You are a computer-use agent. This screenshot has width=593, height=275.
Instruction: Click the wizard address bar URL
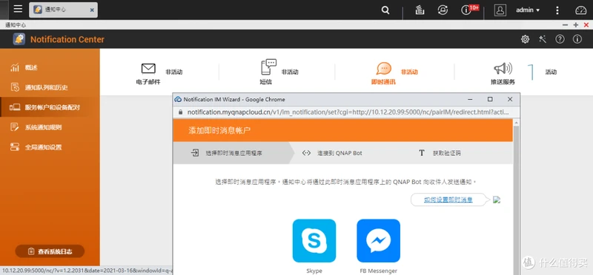(348, 112)
